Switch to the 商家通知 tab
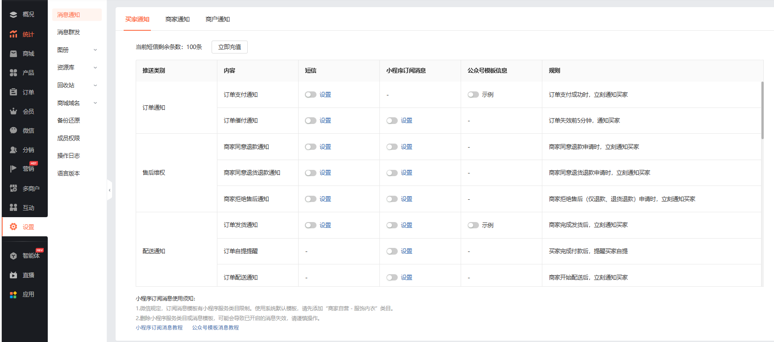Screen dimensions: 774x342 point(177,19)
